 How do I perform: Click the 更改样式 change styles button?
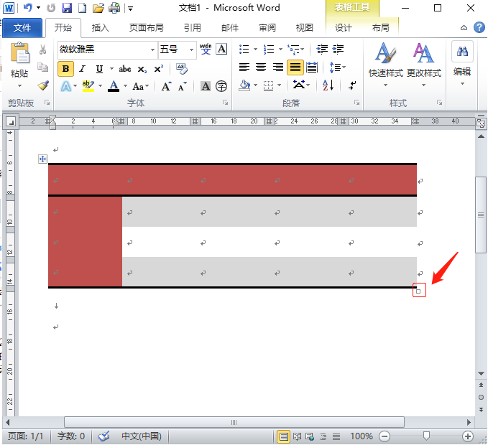424,65
